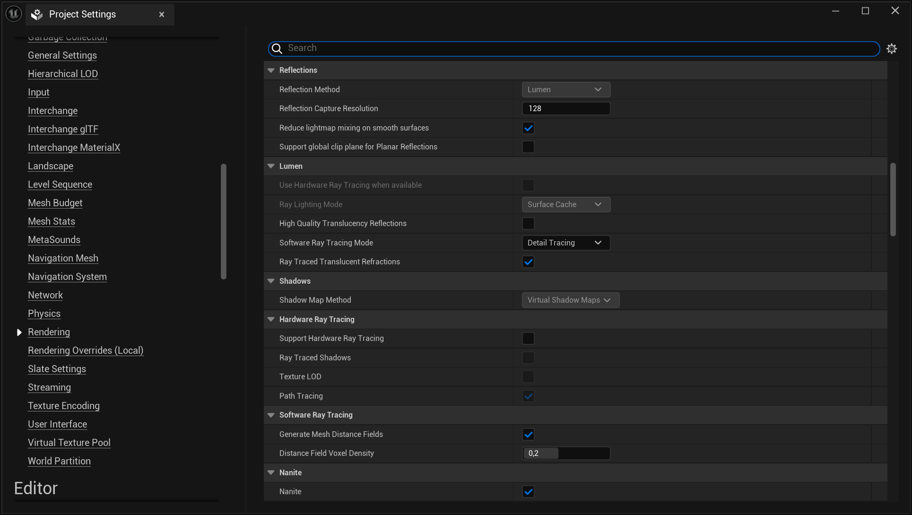The height and width of the screenshot is (515, 912).
Task: Click the Virtual Texture Pool settings
Action: tap(69, 442)
